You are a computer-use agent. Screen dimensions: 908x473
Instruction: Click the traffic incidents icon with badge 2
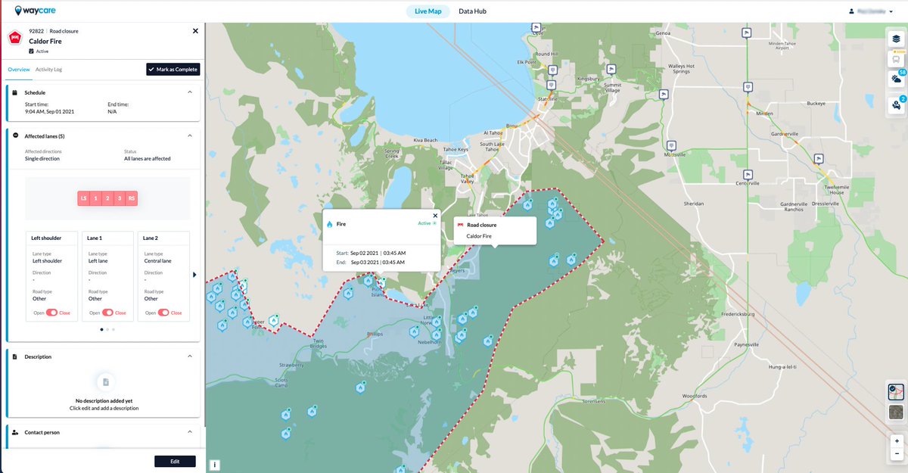896,104
